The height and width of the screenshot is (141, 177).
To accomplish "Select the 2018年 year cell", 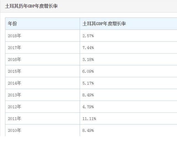I will [15, 36].
